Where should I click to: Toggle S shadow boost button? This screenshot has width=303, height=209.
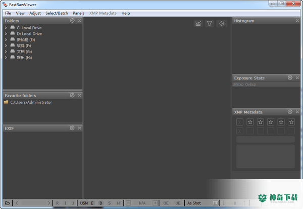tap(110, 203)
